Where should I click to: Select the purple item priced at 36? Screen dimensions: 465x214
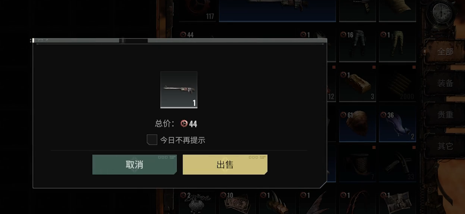point(397,126)
